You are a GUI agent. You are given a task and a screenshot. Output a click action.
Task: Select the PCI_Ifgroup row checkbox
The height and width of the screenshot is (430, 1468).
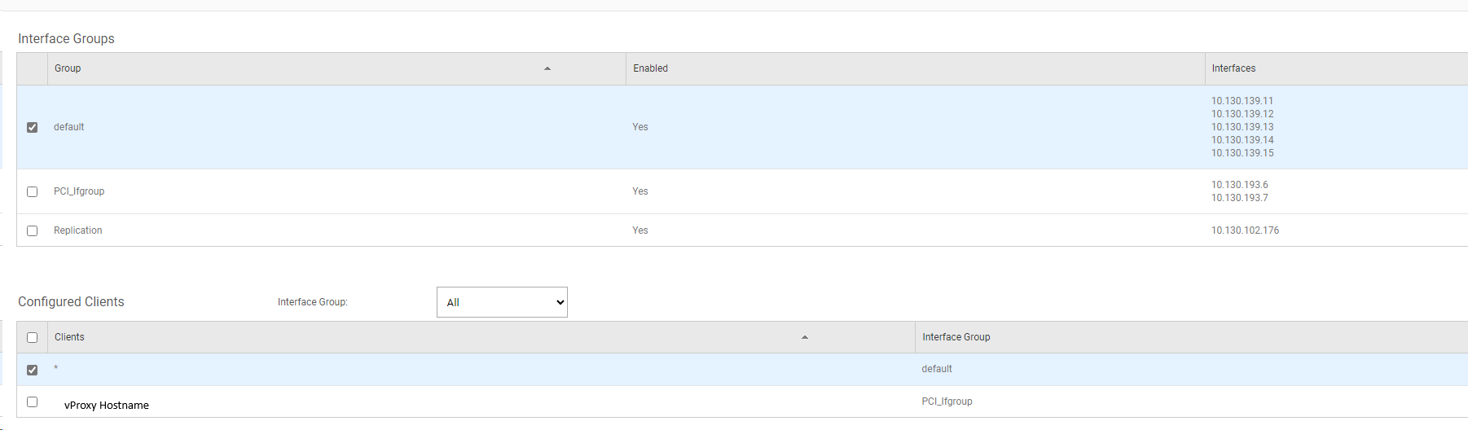pyautogui.click(x=33, y=191)
